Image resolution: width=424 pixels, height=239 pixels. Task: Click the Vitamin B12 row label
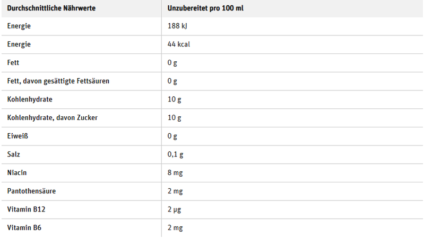click(x=26, y=209)
